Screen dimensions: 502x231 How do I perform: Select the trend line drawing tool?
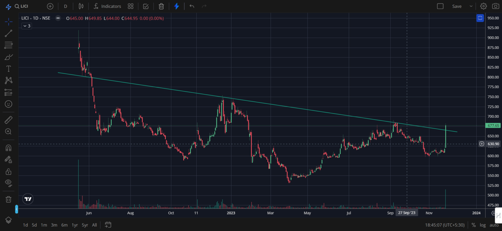(8, 33)
